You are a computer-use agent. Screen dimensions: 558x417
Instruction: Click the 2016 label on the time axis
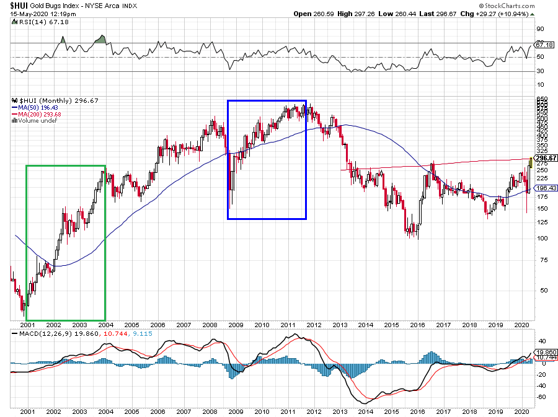pos(418,325)
